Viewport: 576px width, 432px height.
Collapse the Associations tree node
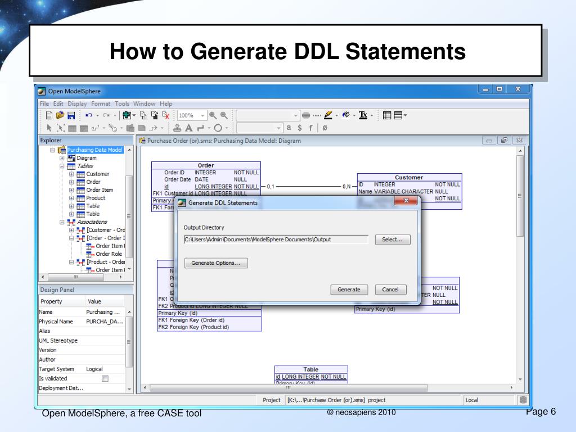62,222
